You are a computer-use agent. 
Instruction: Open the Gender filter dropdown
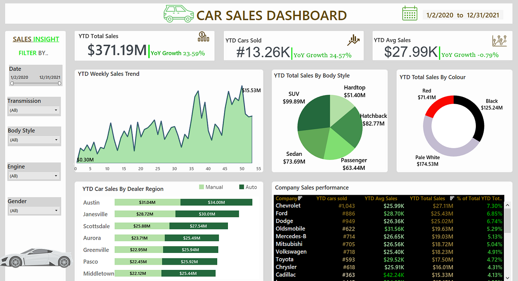(34, 210)
